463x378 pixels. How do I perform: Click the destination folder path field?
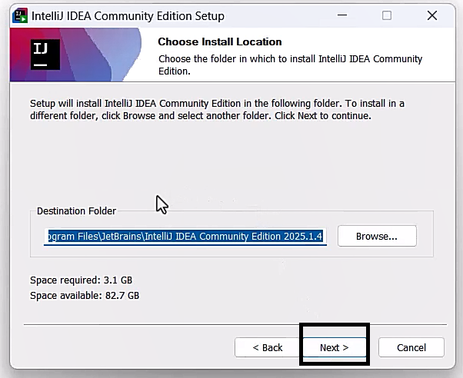click(x=185, y=237)
